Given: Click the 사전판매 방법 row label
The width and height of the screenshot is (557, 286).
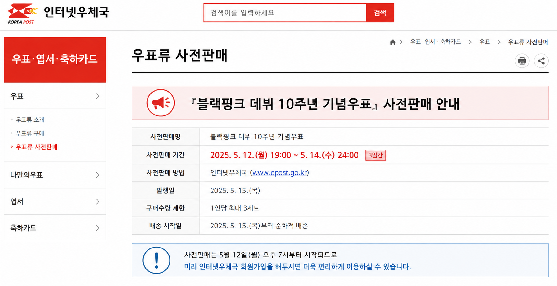Looking at the screenshot, I should click(165, 172).
